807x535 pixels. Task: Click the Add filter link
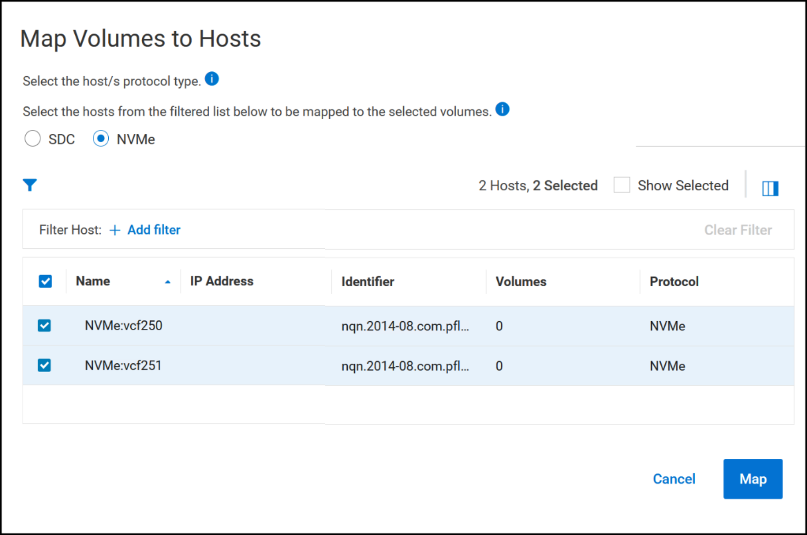[x=154, y=230]
